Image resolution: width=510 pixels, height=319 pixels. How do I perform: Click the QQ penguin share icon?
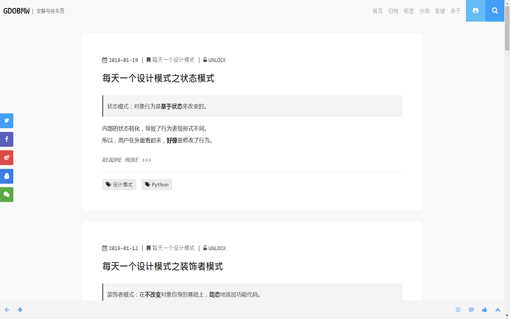coord(6,176)
